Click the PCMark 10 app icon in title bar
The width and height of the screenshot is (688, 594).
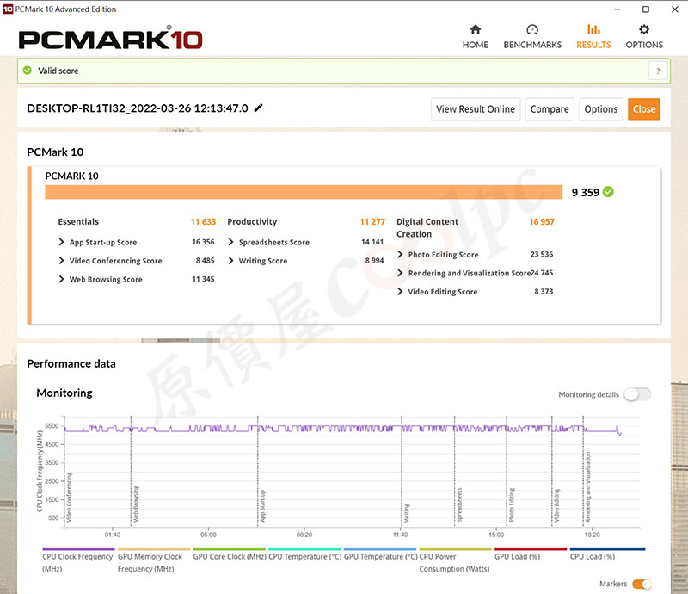click(x=8, y=9)
